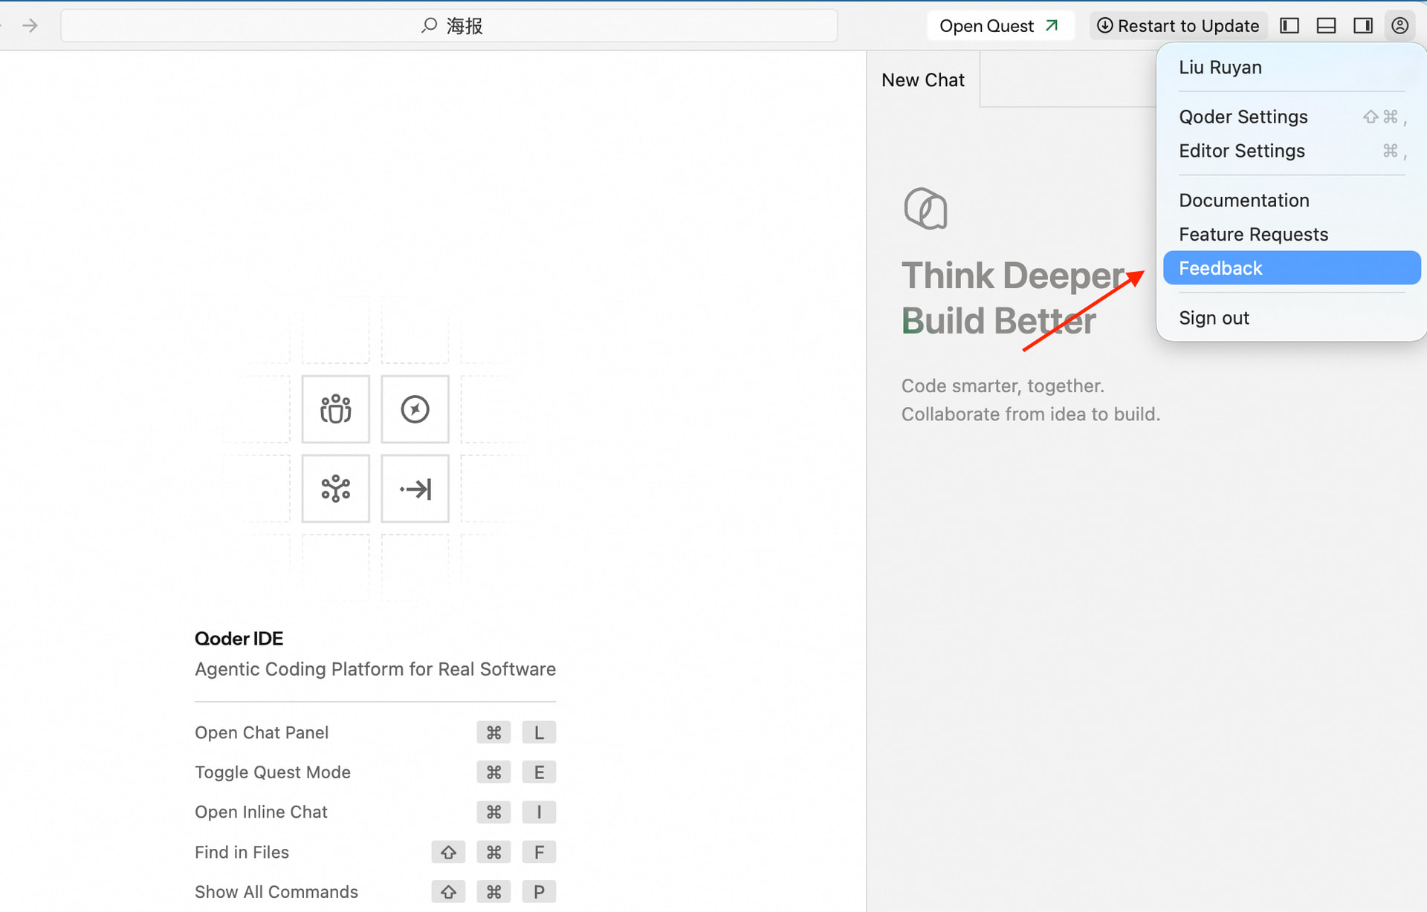Click the Qoder IDE heading
Viewport: 1427px width, 912px height.
(239, 639)
